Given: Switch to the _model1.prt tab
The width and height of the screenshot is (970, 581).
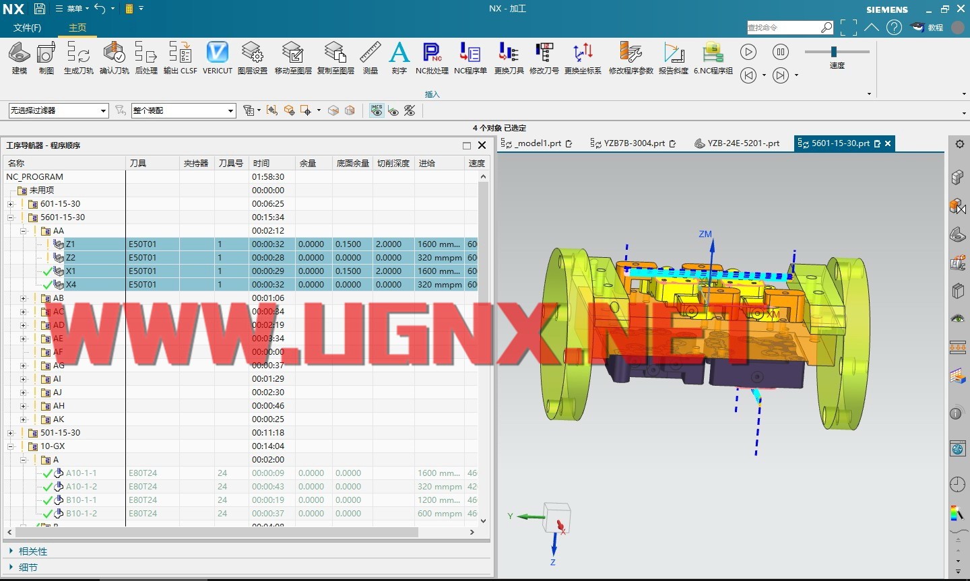Looking at the screenshot, I should click(538, 143).
